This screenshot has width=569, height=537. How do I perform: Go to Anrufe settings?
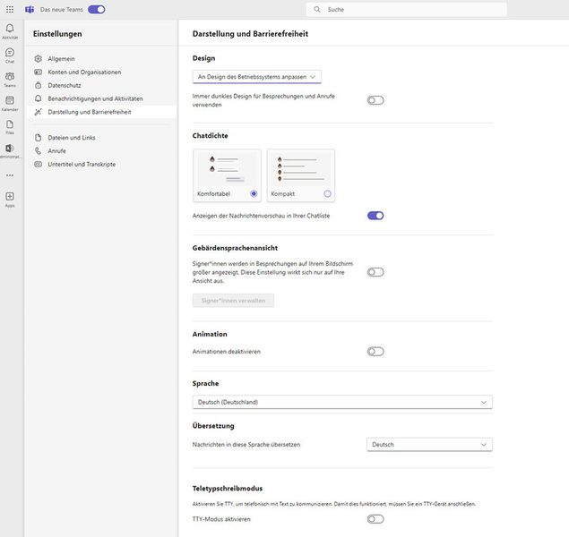[102, 150]
